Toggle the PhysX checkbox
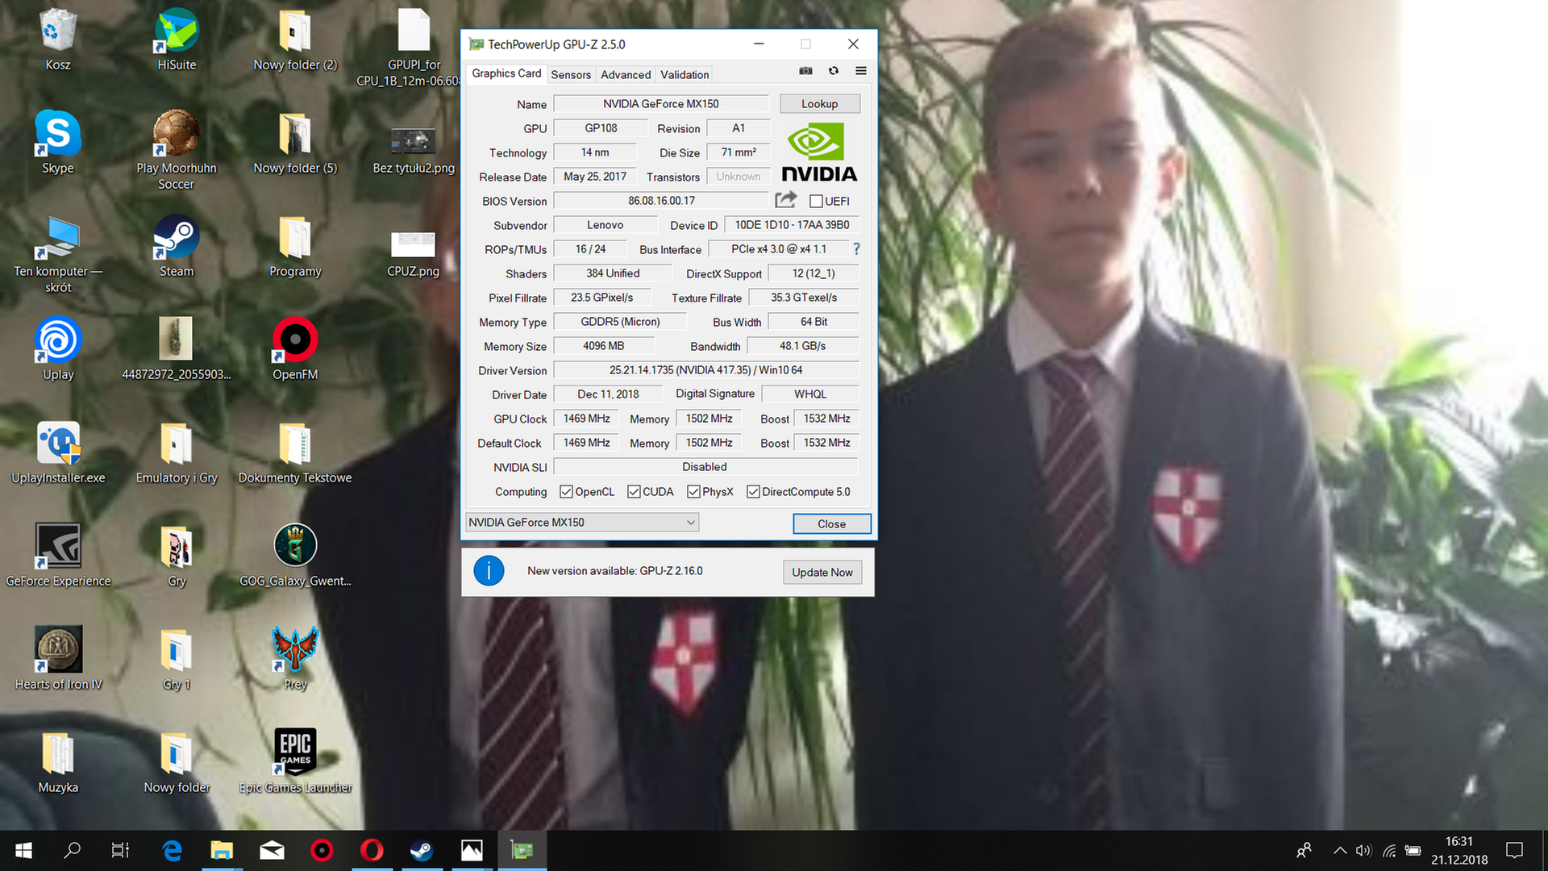The height and width of the screenshot is (871, 1548). (x=693, y=492)
